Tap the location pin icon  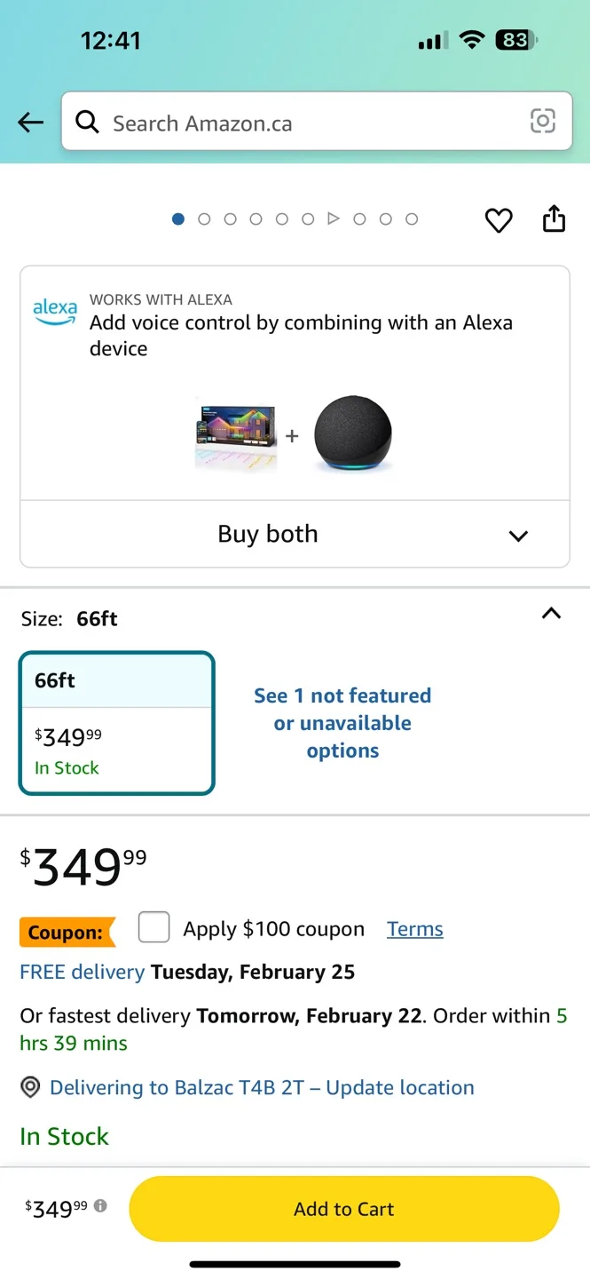(x=31, y=1087)
